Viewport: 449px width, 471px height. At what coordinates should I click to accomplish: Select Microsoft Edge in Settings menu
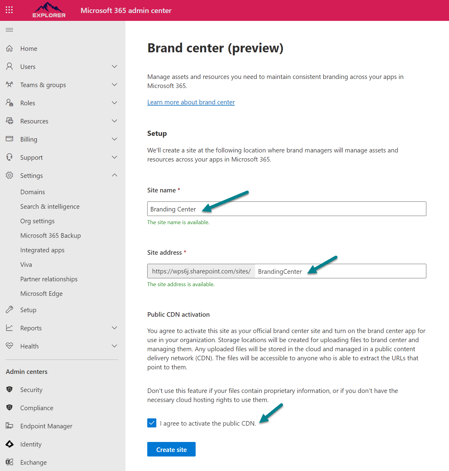(41, 293)
